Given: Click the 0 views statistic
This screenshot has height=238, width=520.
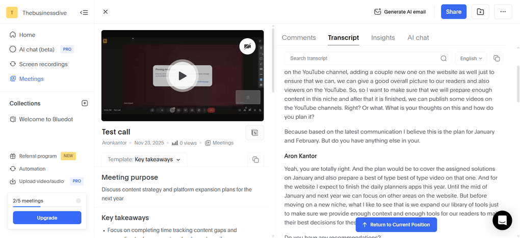Looking at the screenshot, I should pos(184,143).
